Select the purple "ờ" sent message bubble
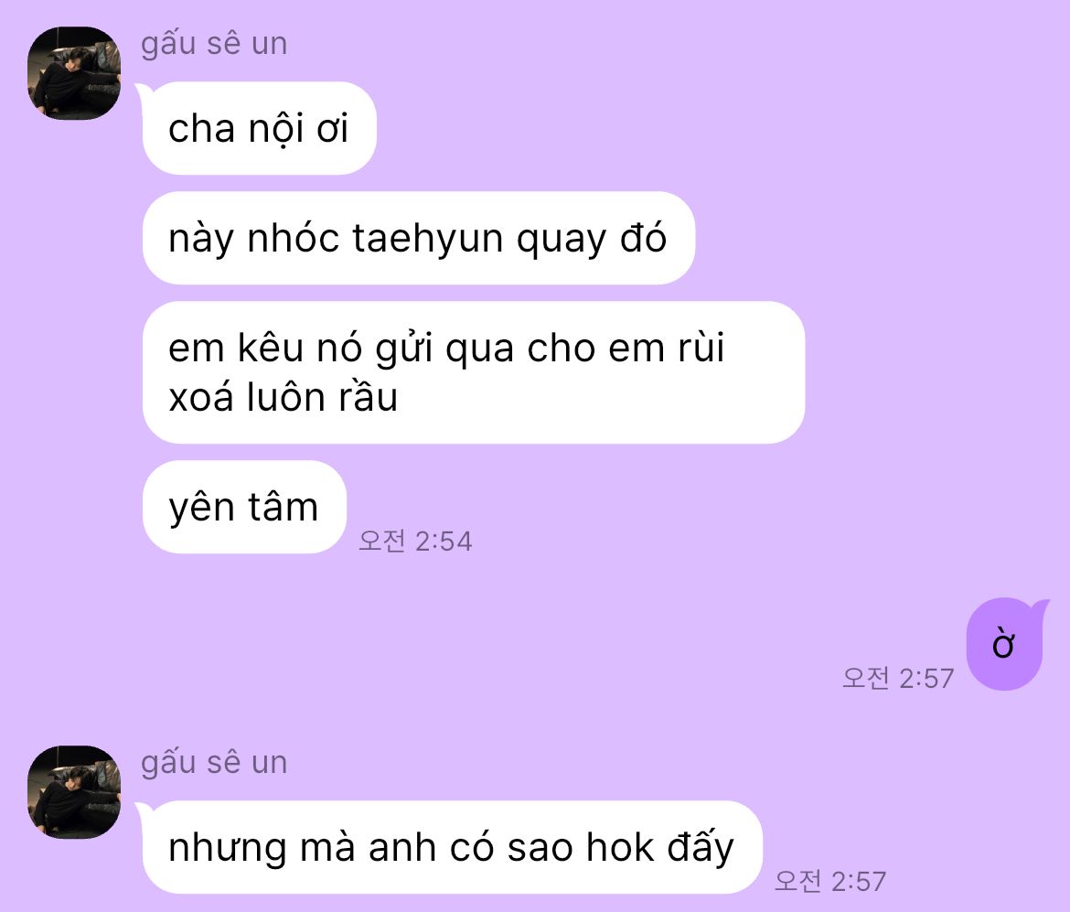Viewport: 1070px width, 912px height. click(1004, 644)
